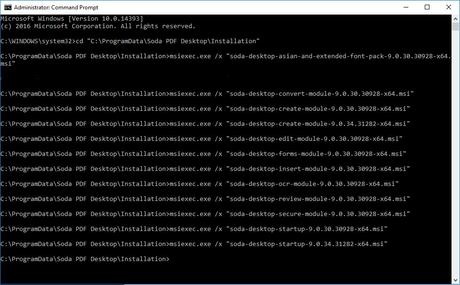Image resolution: width=460 pixels, height=285 pixels.
Task: Click the edit-module-9.0.30.30928 command line
Action: click(202, 139)
